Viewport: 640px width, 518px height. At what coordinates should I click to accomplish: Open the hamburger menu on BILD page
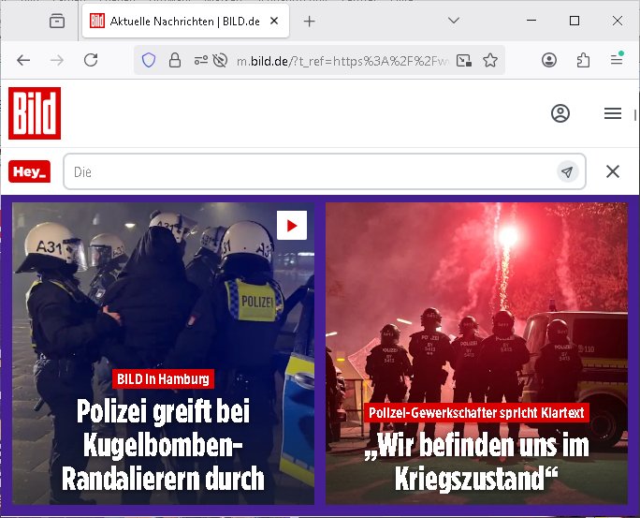pyautogui.click(x=613, y=113)
